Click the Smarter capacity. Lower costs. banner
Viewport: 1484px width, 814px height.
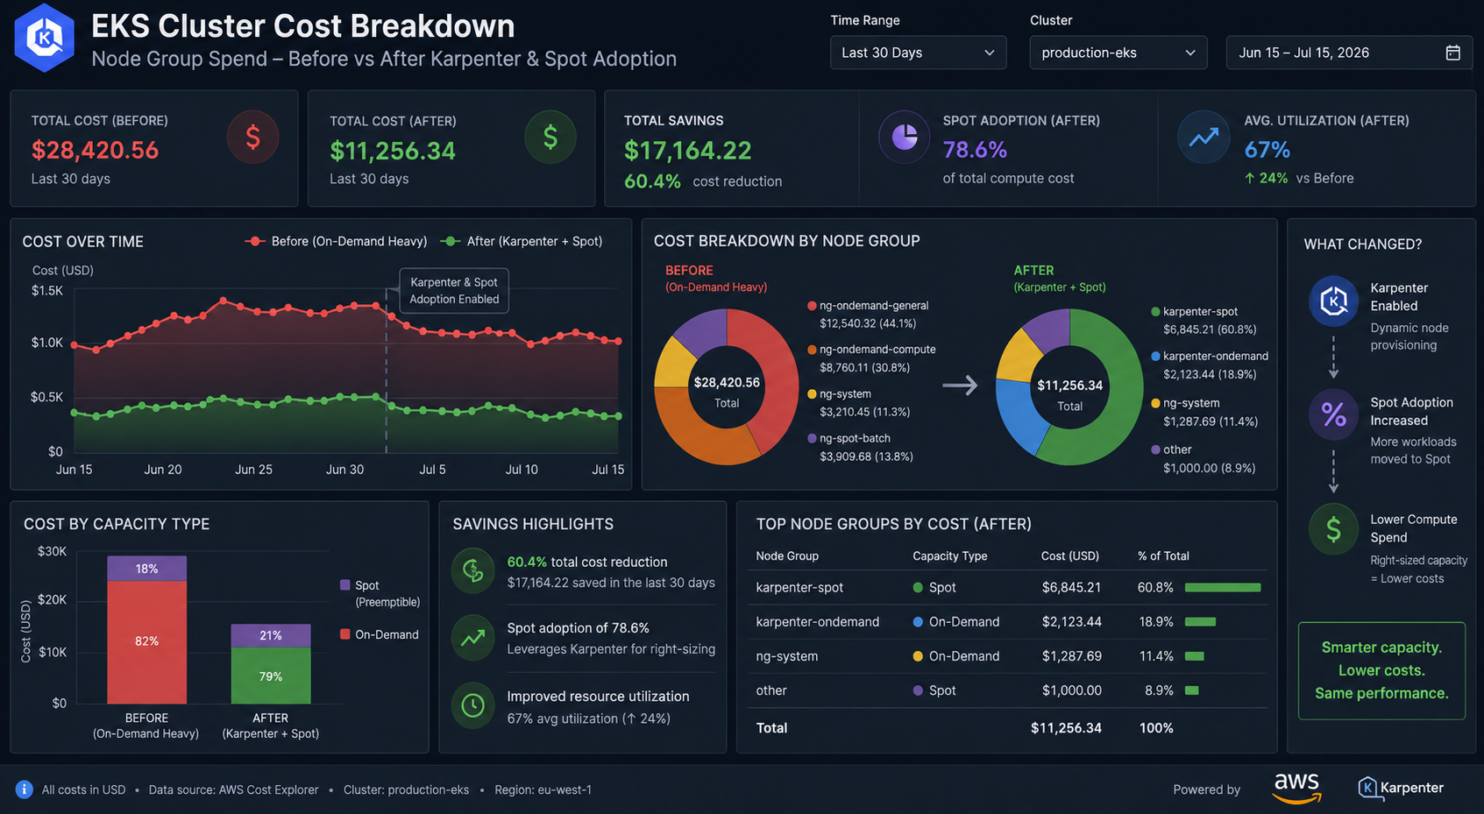click(1381, 670)
